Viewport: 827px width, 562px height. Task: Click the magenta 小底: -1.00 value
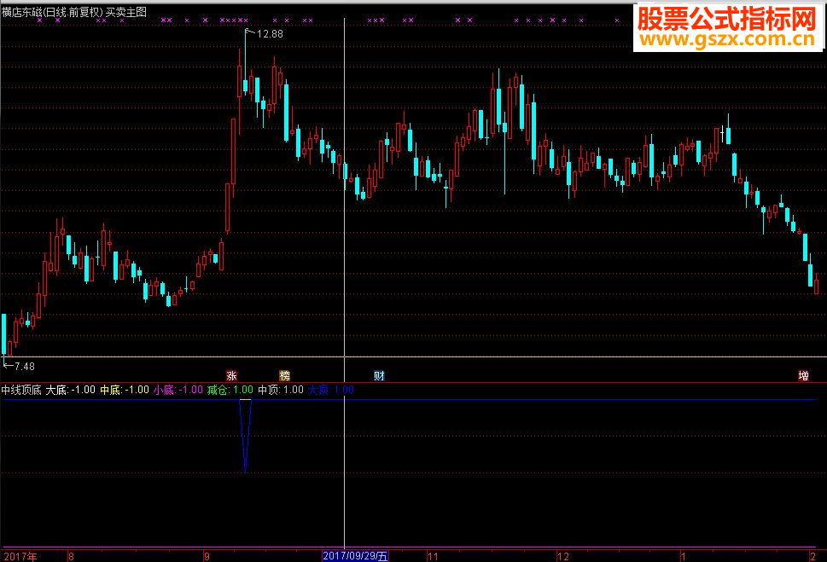coord(178,390)
